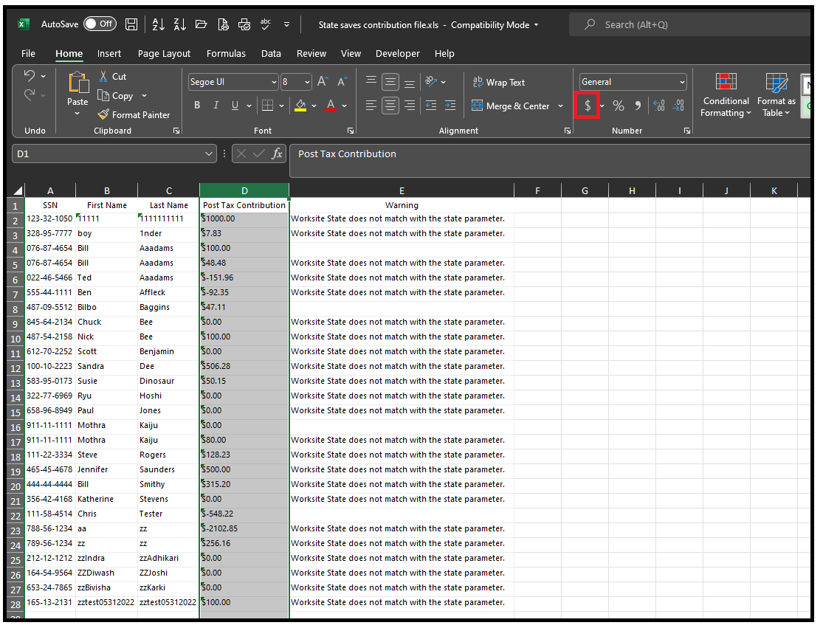
Task: Click Copy in the Clipboard group
Action: point(115,96)
